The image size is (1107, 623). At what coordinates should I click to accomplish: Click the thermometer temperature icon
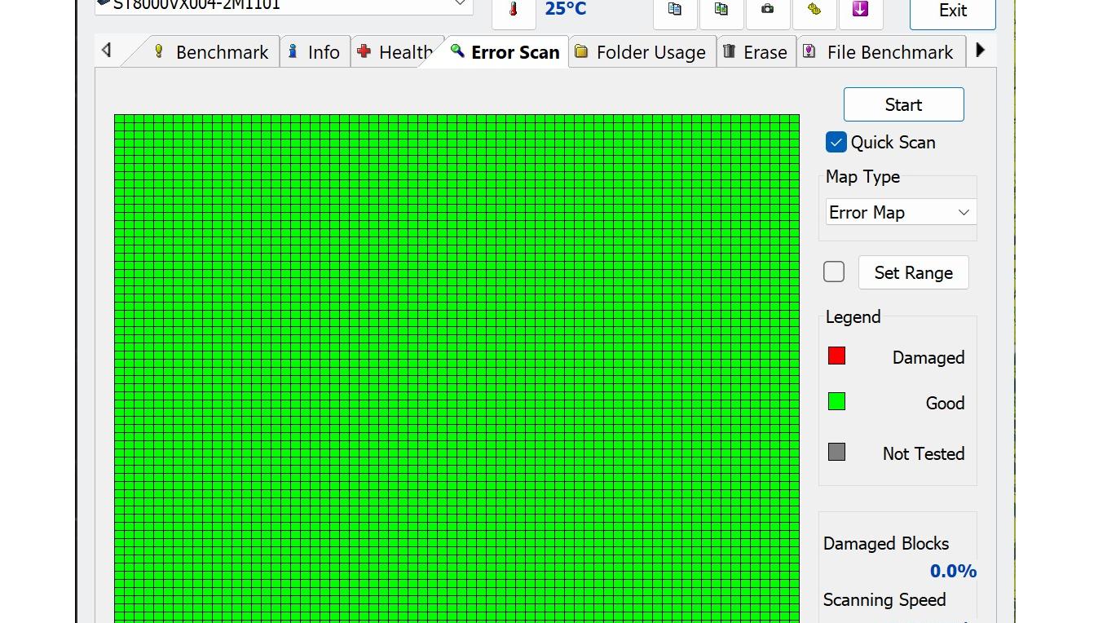pyautogui.click(x=514, y=10)
